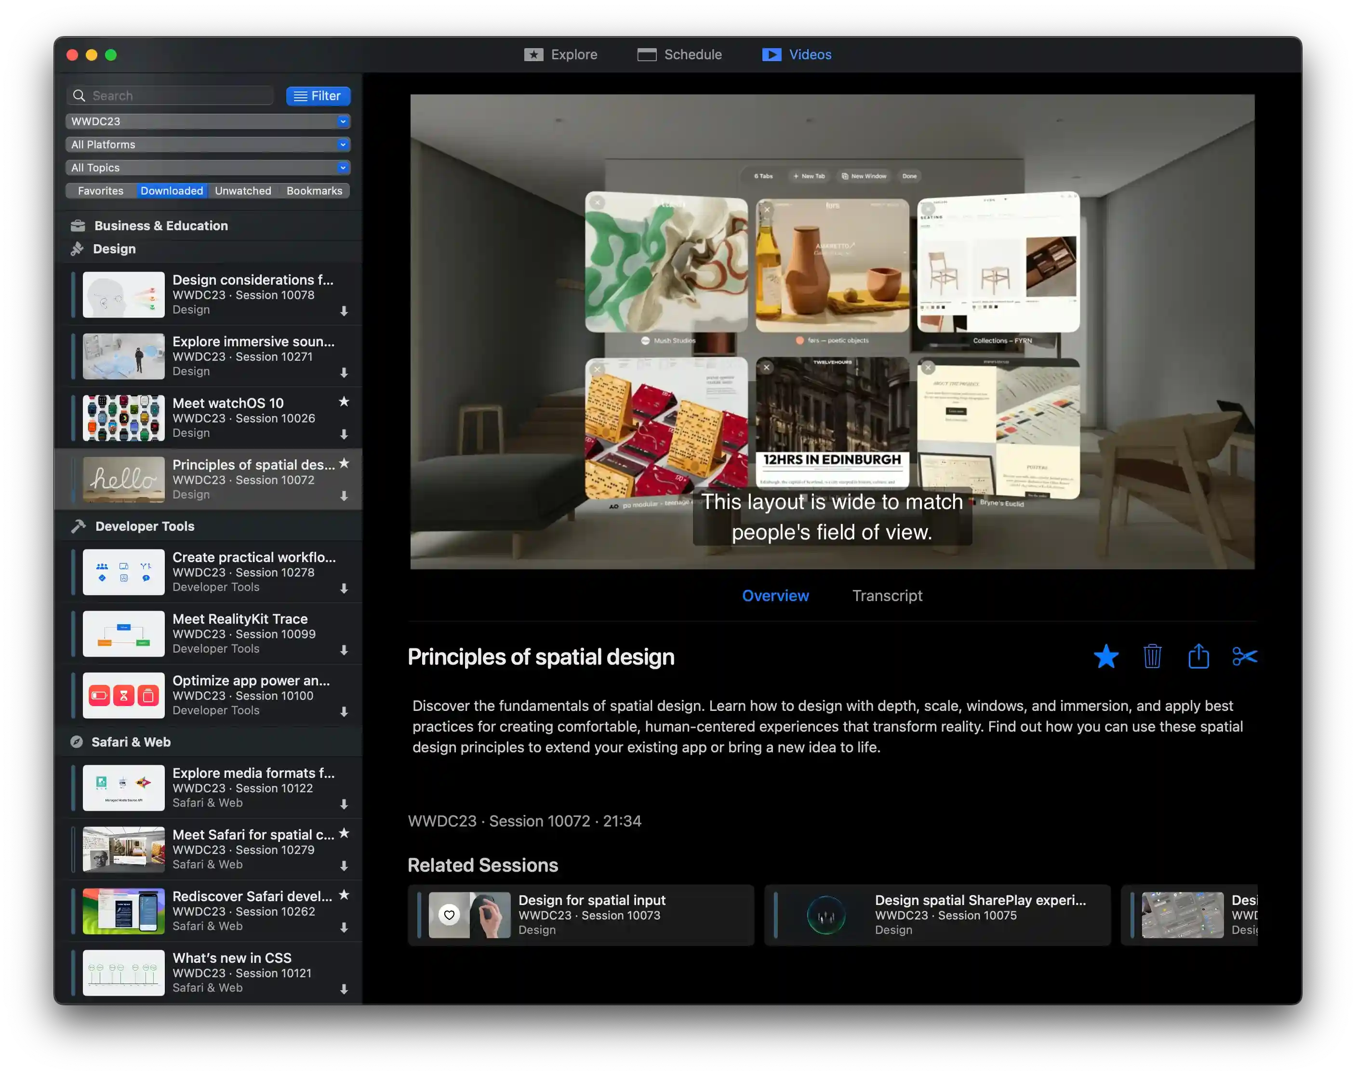
Task: Click star on Rediscover Safari developer row
Action: tap(344, 895)
